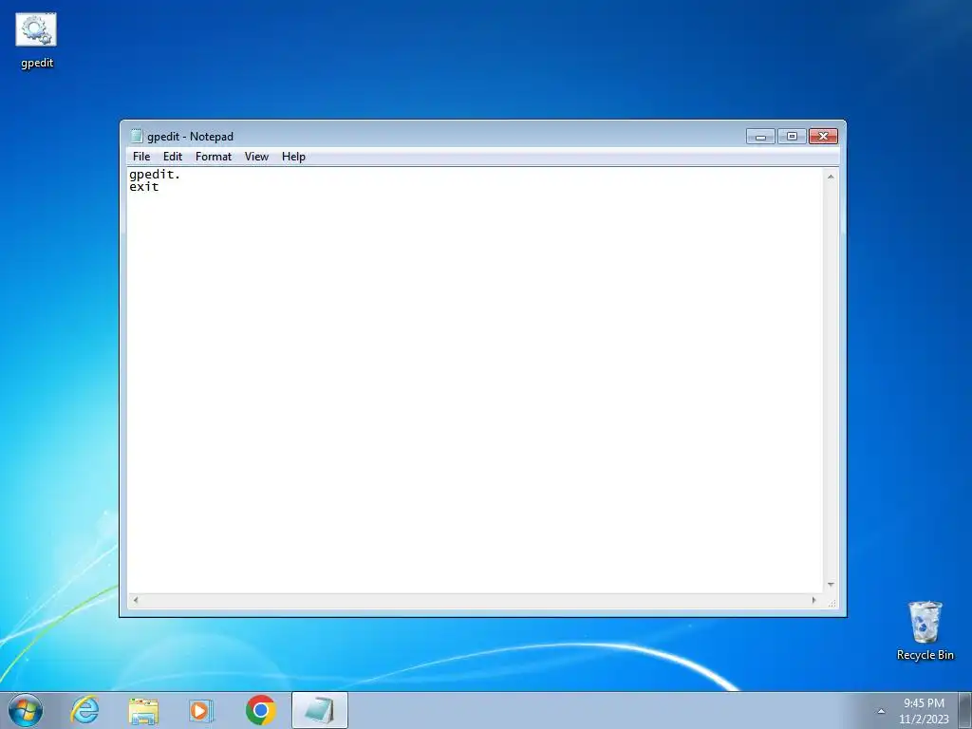Click the Notepad window resize grip
This screenshot has height=729, width=972.
(x=832, y=601)
